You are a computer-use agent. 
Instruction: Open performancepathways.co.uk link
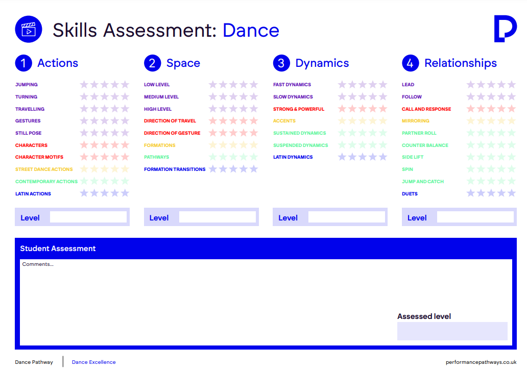click(x=481, y=362)
